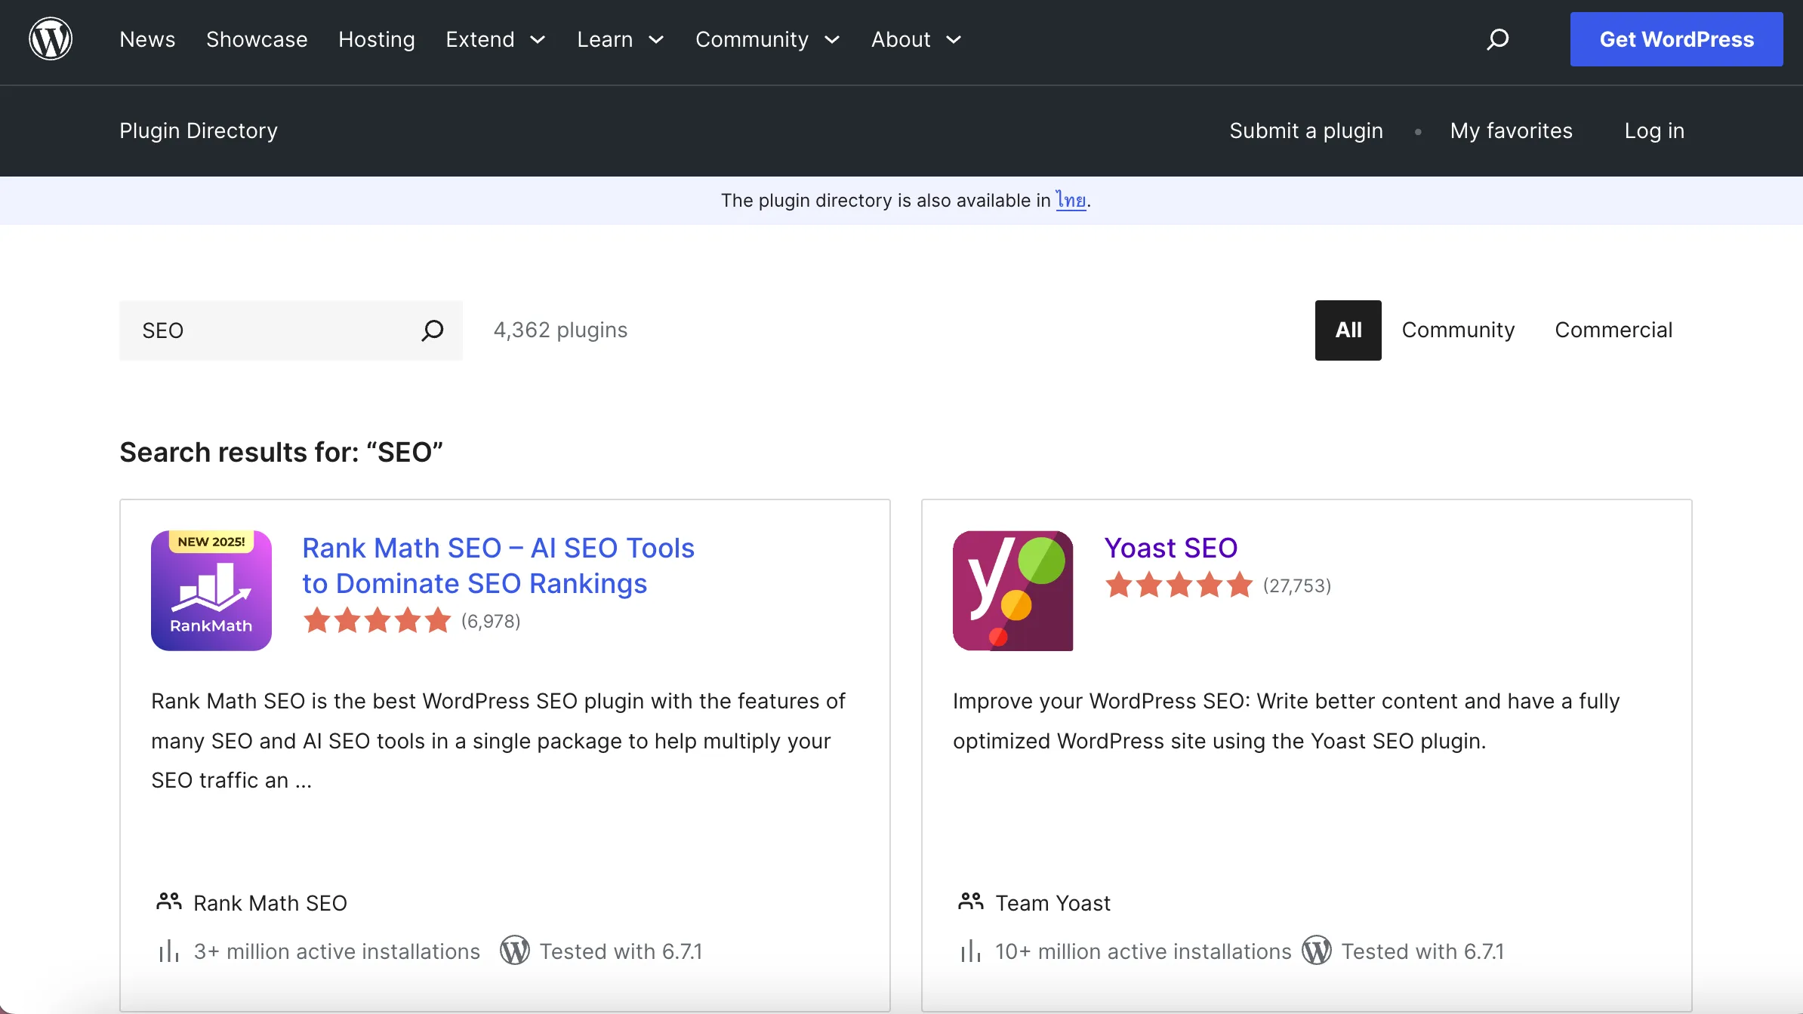
Task: Click Submit a plugin link
Action: pyautogui.click(x=1306, y=131)
